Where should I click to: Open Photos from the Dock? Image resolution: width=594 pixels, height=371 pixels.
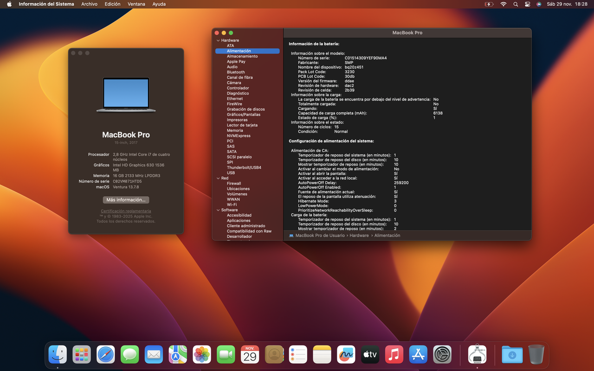point(201,354)
